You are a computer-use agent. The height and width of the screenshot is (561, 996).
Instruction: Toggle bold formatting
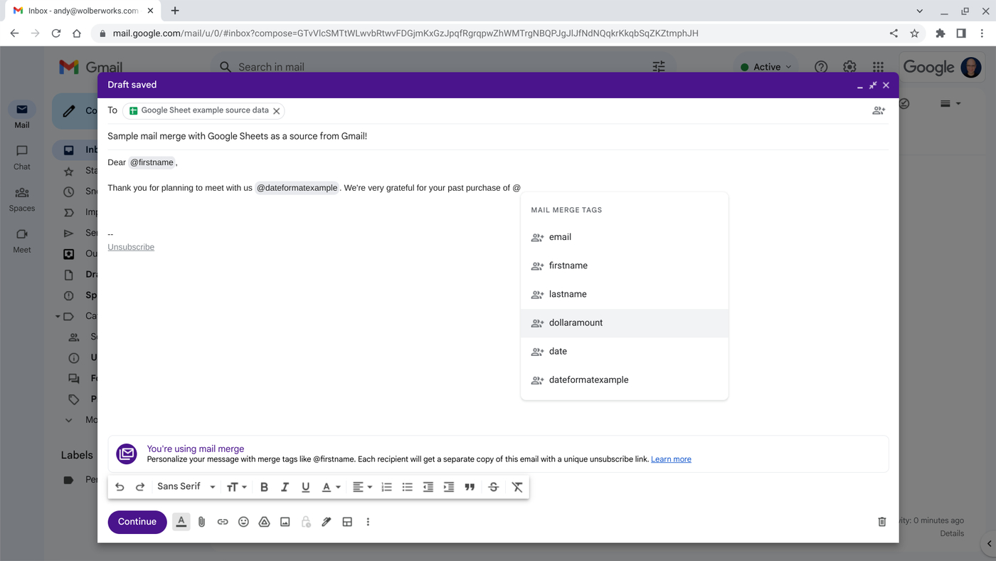coord(264,487)
